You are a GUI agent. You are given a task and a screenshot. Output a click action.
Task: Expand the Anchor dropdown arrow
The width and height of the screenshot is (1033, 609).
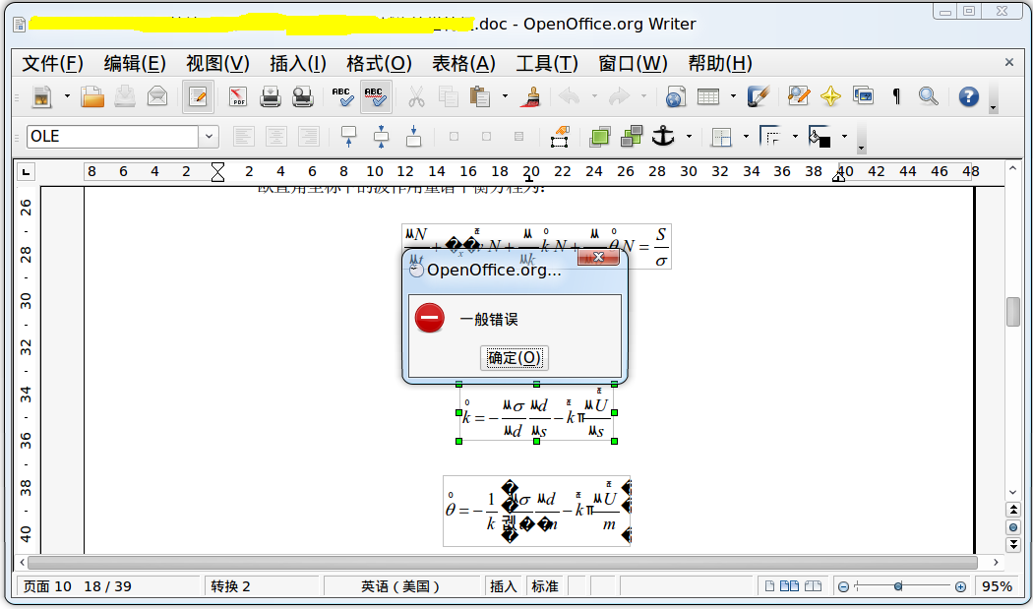tap(689, 137)
